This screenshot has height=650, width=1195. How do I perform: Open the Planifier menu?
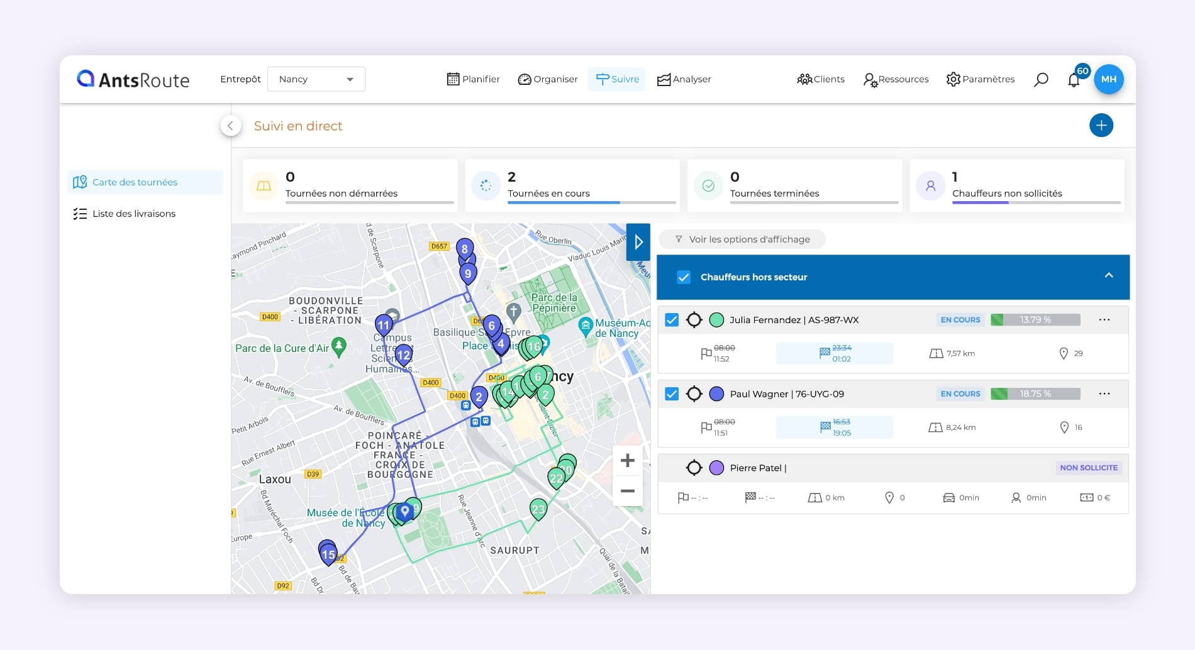click(x=473, y=79)
